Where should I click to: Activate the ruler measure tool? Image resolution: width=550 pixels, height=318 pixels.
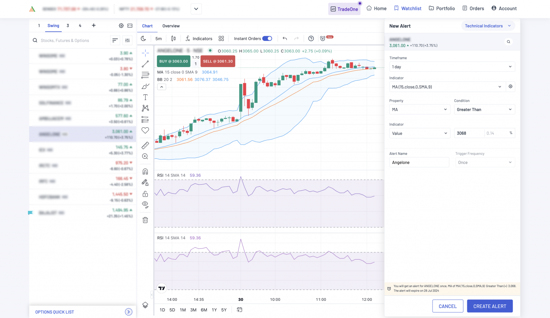145,145
